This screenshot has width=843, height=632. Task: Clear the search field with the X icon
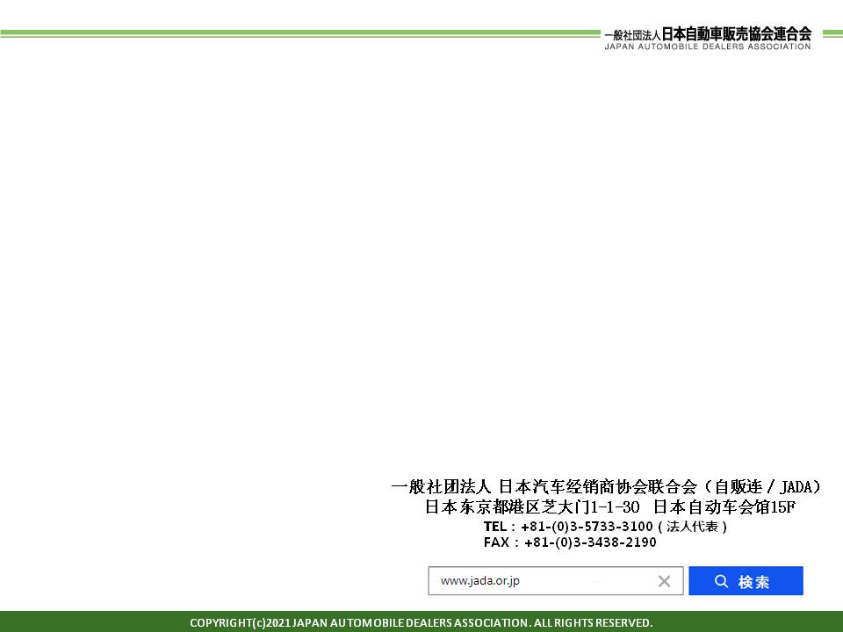click(x=664, y=581)
